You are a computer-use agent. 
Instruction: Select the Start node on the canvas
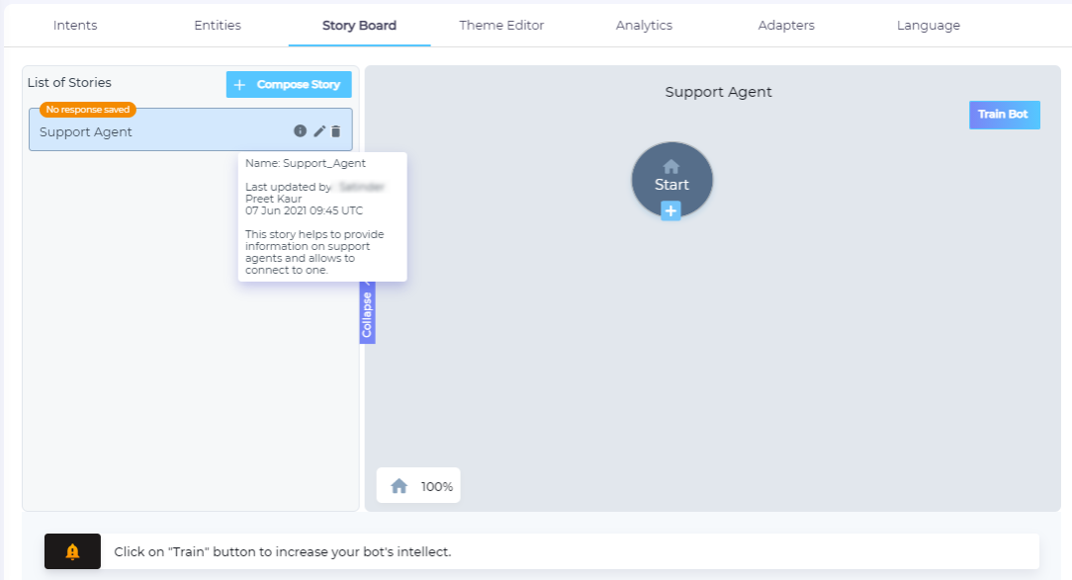pos(671,176)
